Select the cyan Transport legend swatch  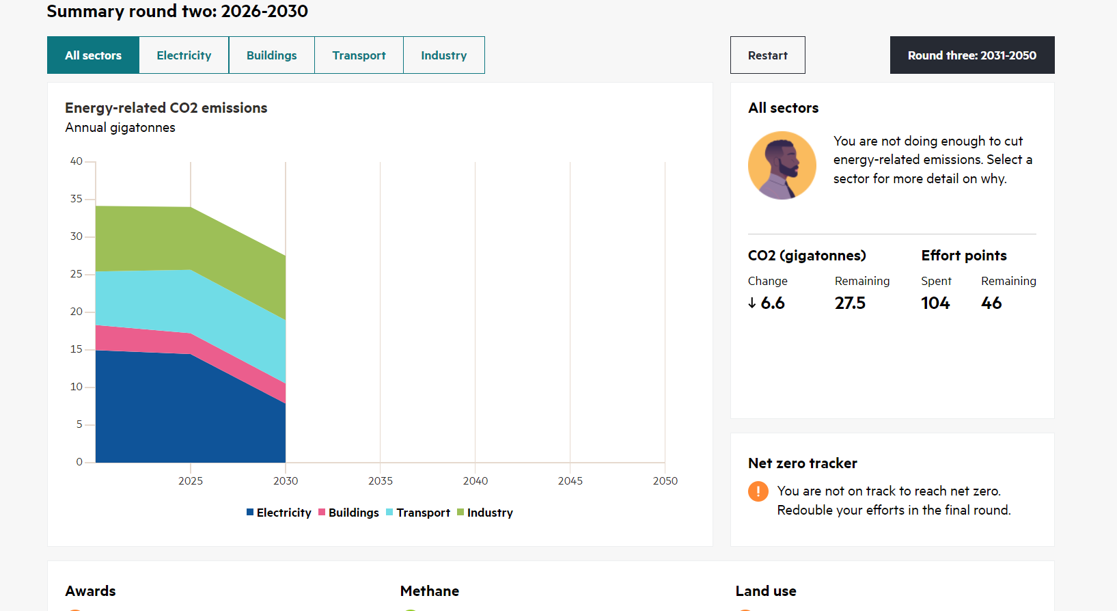tap(389, 513)
